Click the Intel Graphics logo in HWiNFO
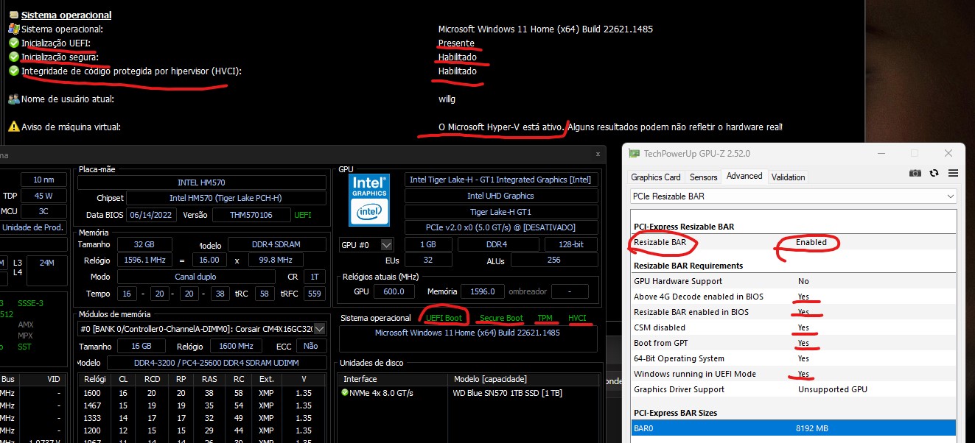Viewport: 975px width, 443px height. (x=369, y=199)
